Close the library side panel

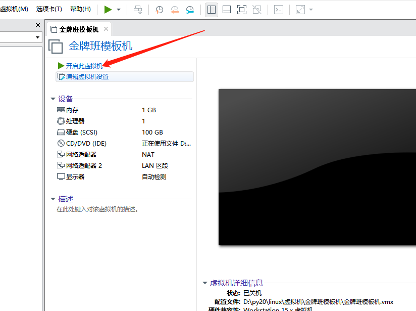coord(38,25)
